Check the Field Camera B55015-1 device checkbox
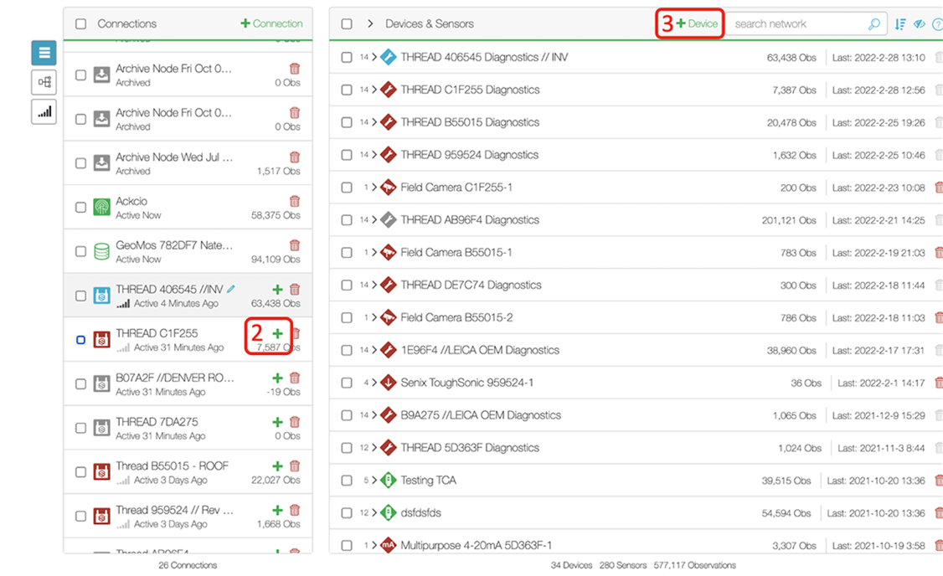Image resolution: width=943 pixels, height=576 pixels. coord(347,253)
